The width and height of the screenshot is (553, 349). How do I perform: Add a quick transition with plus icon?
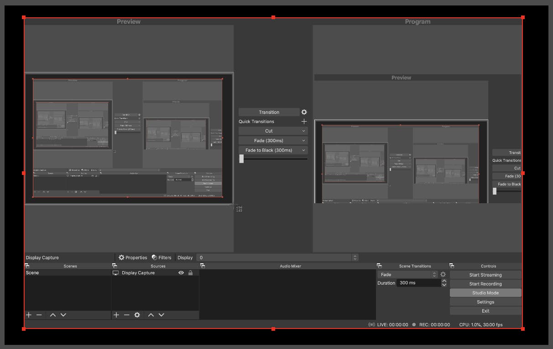(x=304, y=121)
